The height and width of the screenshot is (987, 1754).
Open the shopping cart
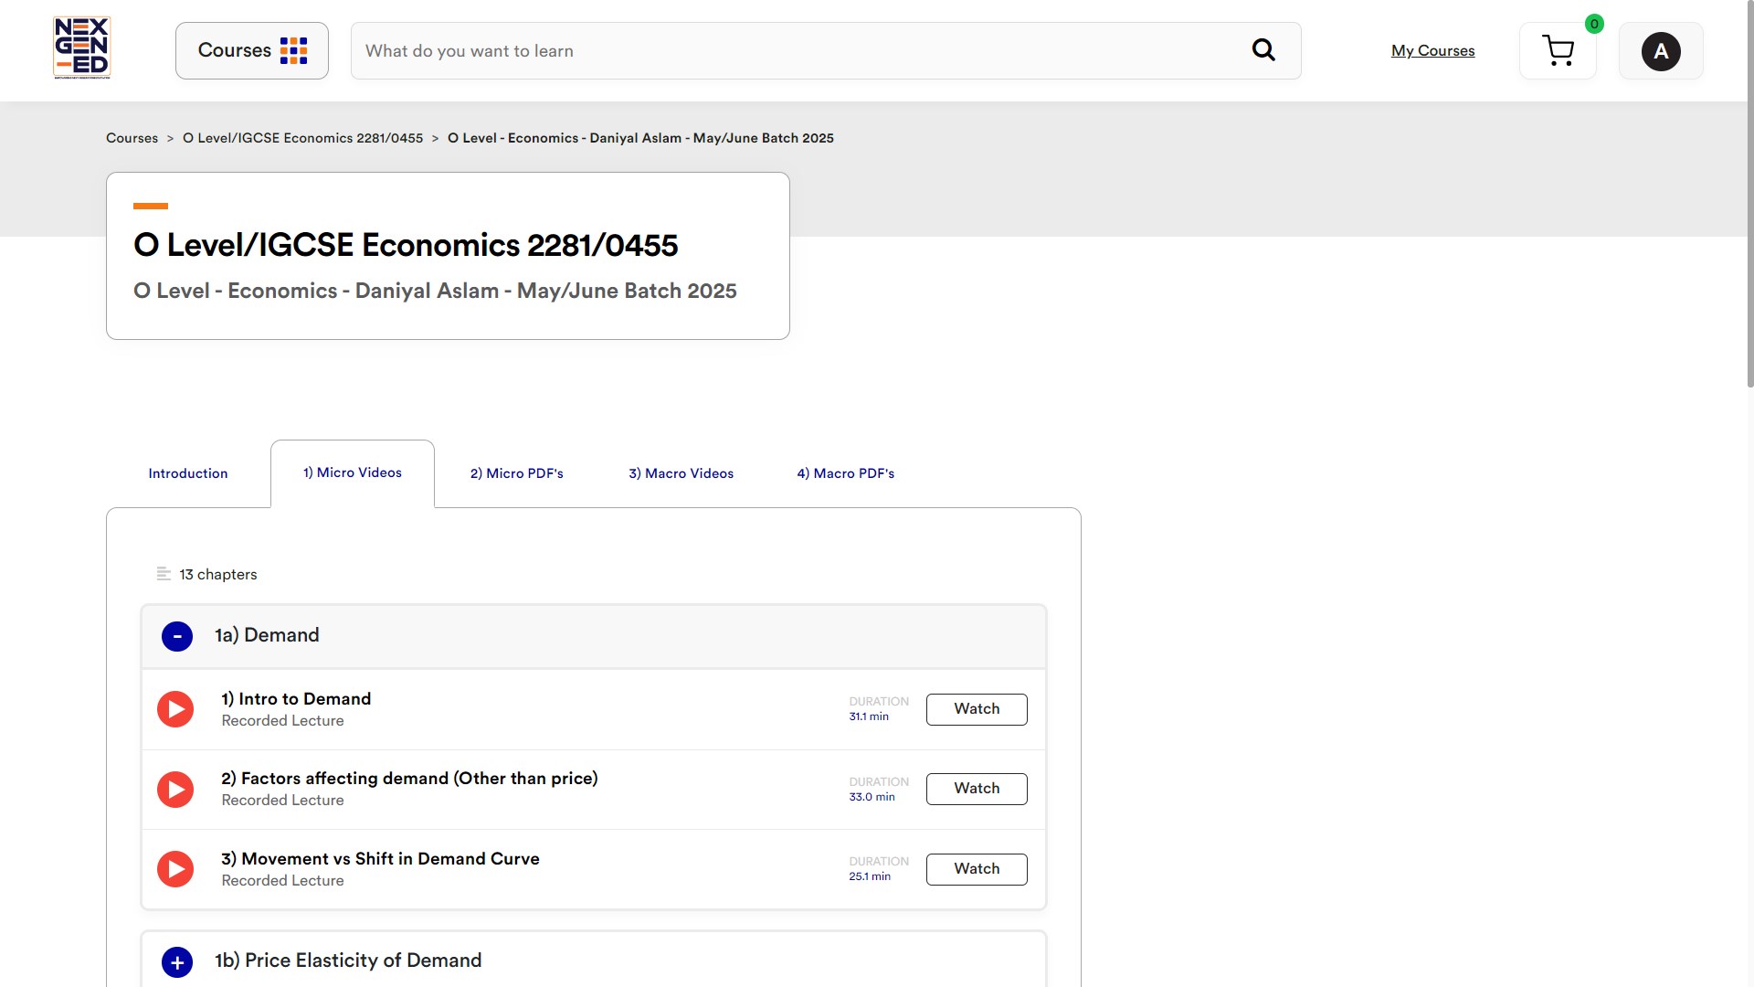click(1558, 51)
